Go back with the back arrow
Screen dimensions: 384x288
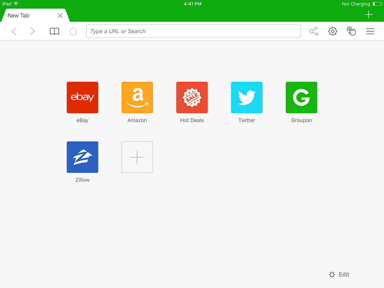pyautogui.click(x=14, y=31)
